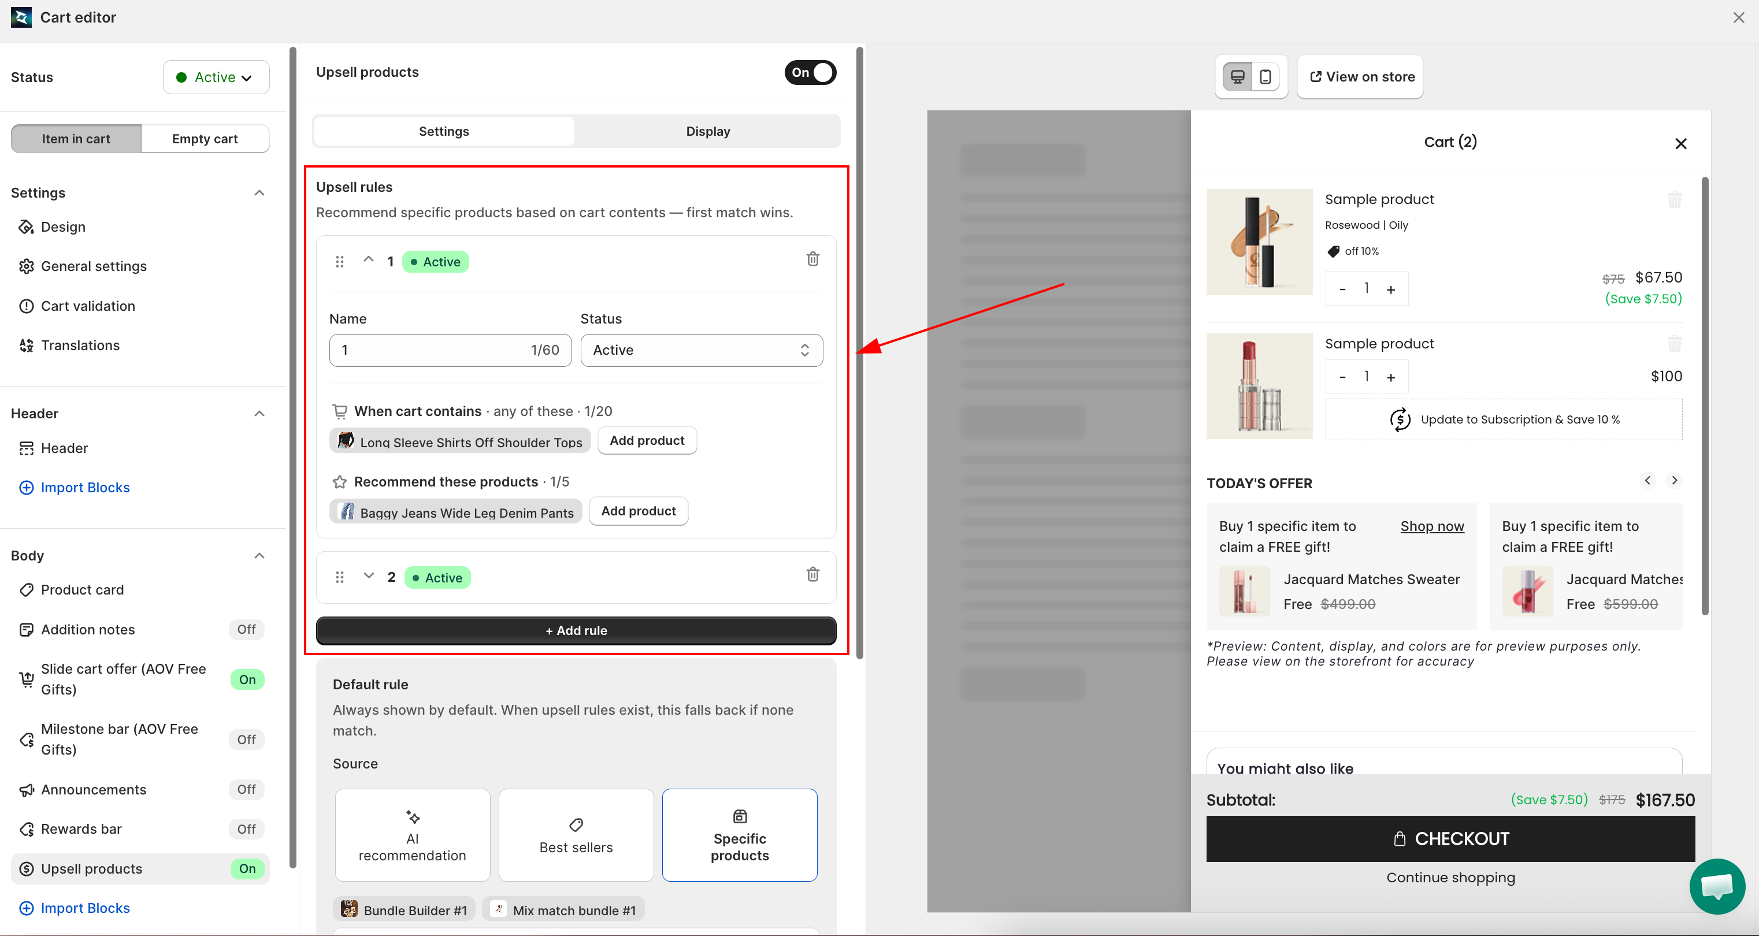Expand upsell rule 2 with chevron
The width and height of the screenshot is (1759, 936).
point(369,575)
